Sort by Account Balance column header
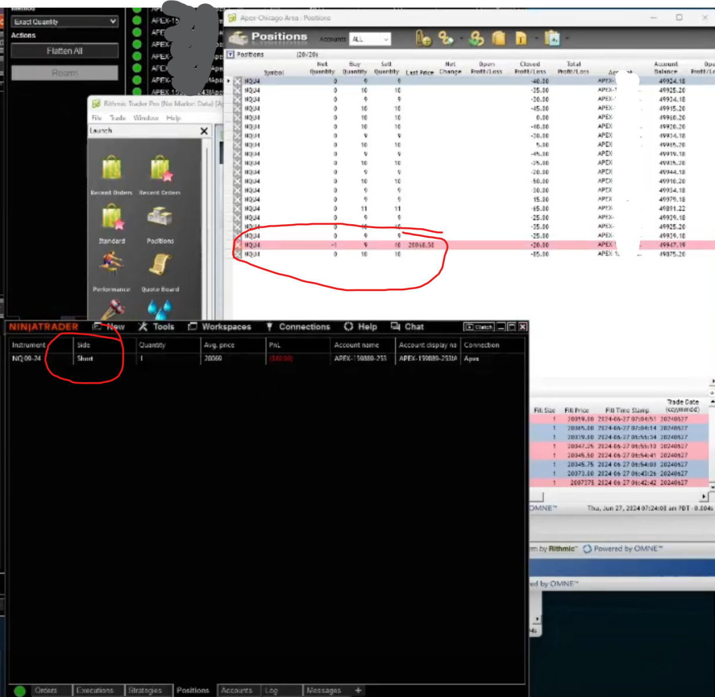Image resolution: width=715 pixels, height=697 pixels. (x=666, y=68)
